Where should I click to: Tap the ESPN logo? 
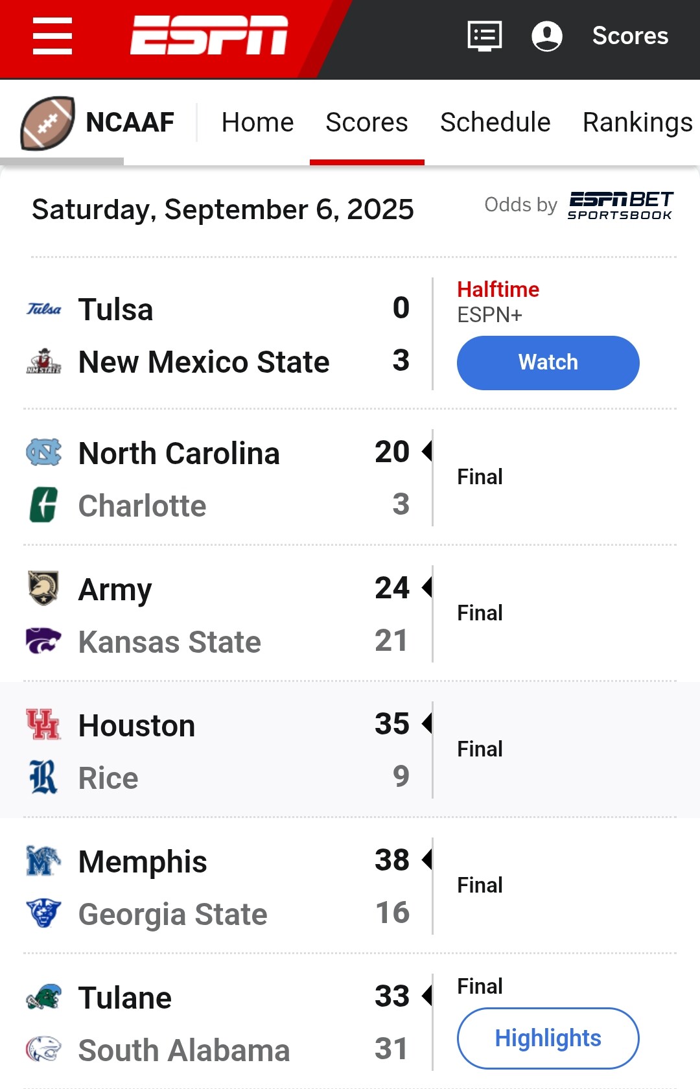(209, 36)
